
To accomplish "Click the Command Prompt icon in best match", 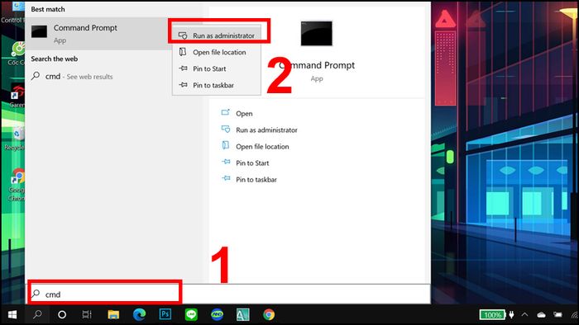I will [39, 31].
